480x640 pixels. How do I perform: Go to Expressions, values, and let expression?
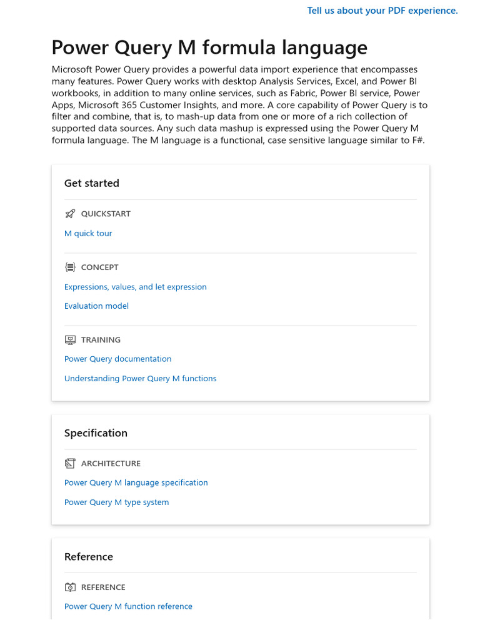point(135,287)
